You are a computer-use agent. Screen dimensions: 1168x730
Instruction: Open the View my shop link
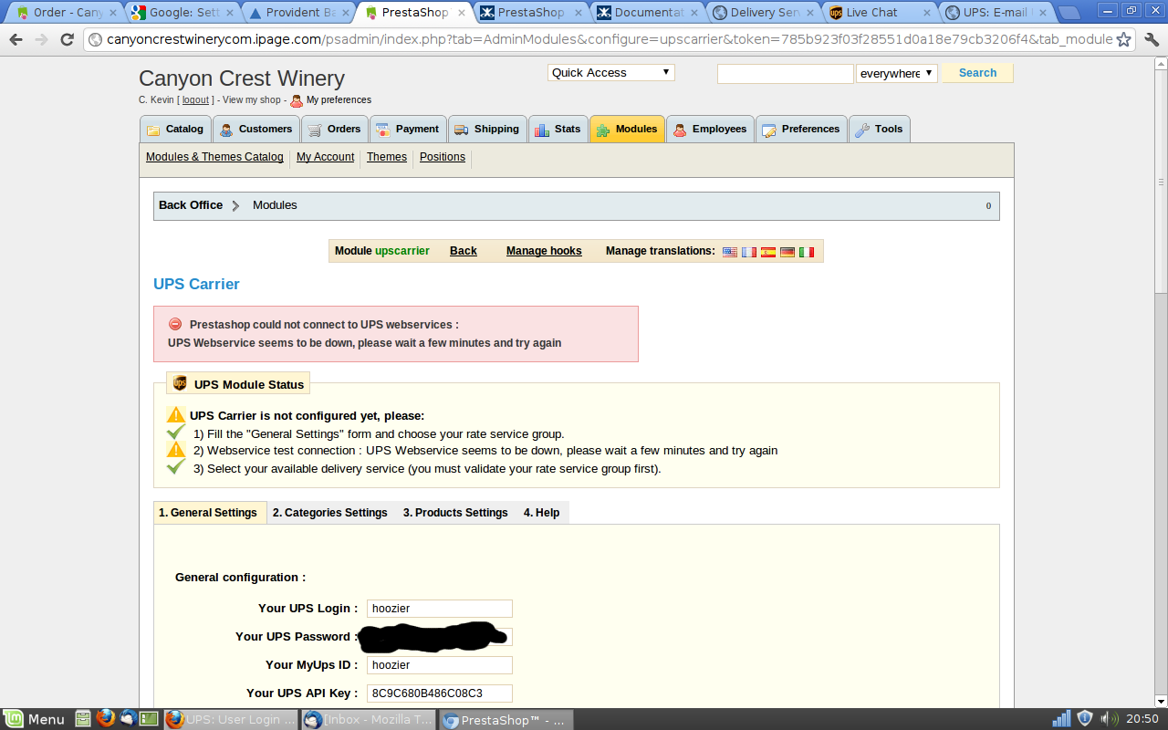coord(252,100)
